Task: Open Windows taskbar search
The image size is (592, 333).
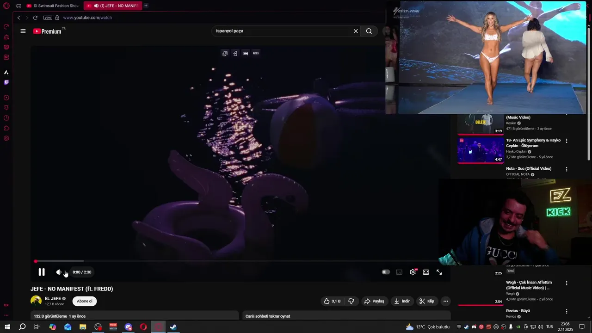Action: tap(22, 327)
